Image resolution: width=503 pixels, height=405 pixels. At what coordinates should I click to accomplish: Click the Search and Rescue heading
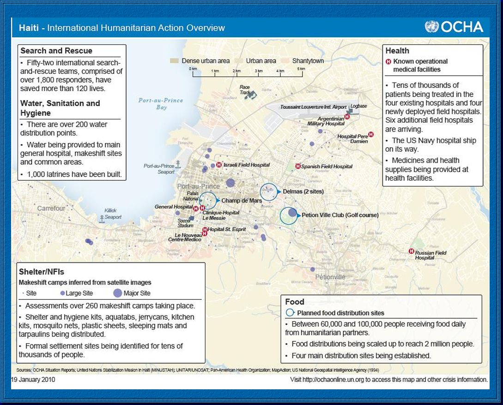[56, 51]
